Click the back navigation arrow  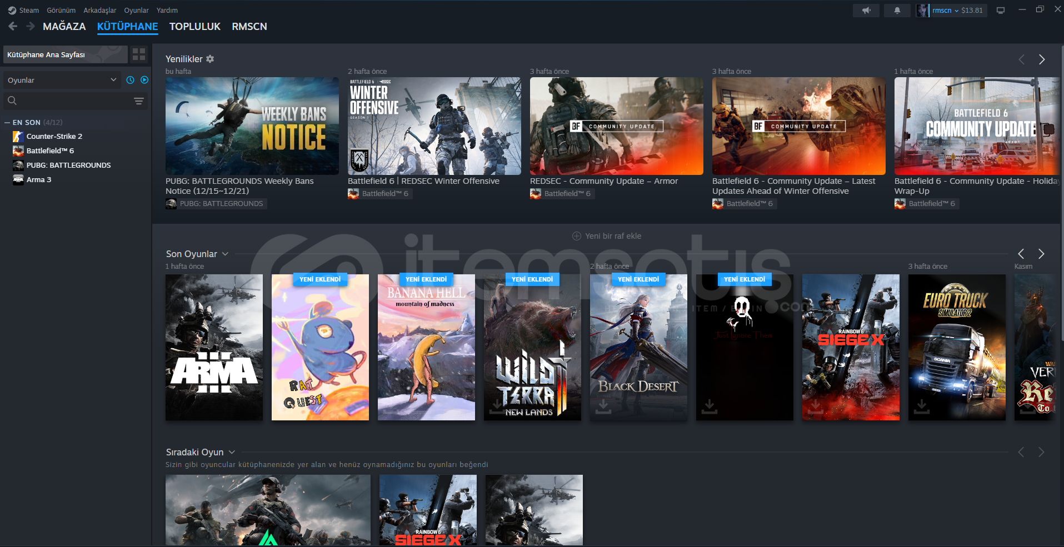13,26
